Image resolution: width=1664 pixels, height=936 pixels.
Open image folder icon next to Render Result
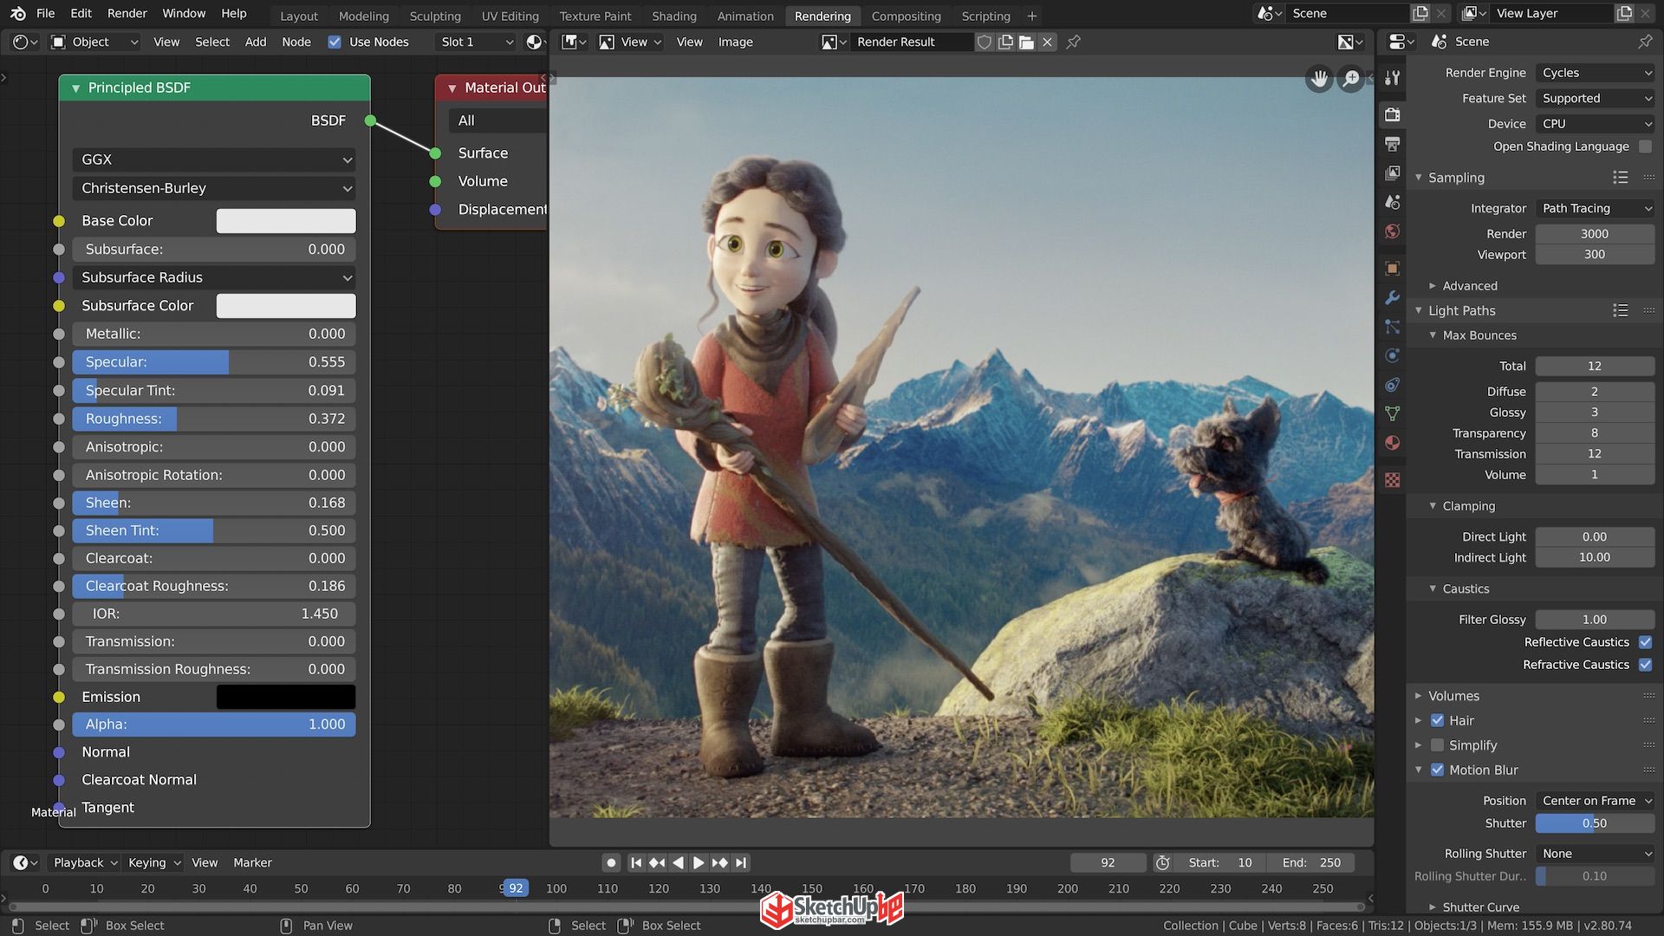1026,42
